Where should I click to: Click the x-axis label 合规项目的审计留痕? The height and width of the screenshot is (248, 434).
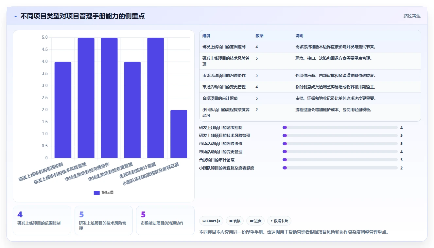click(137, 170)
